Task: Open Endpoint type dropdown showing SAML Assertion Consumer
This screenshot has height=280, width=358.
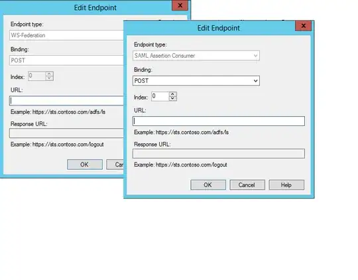Action: 196,56
